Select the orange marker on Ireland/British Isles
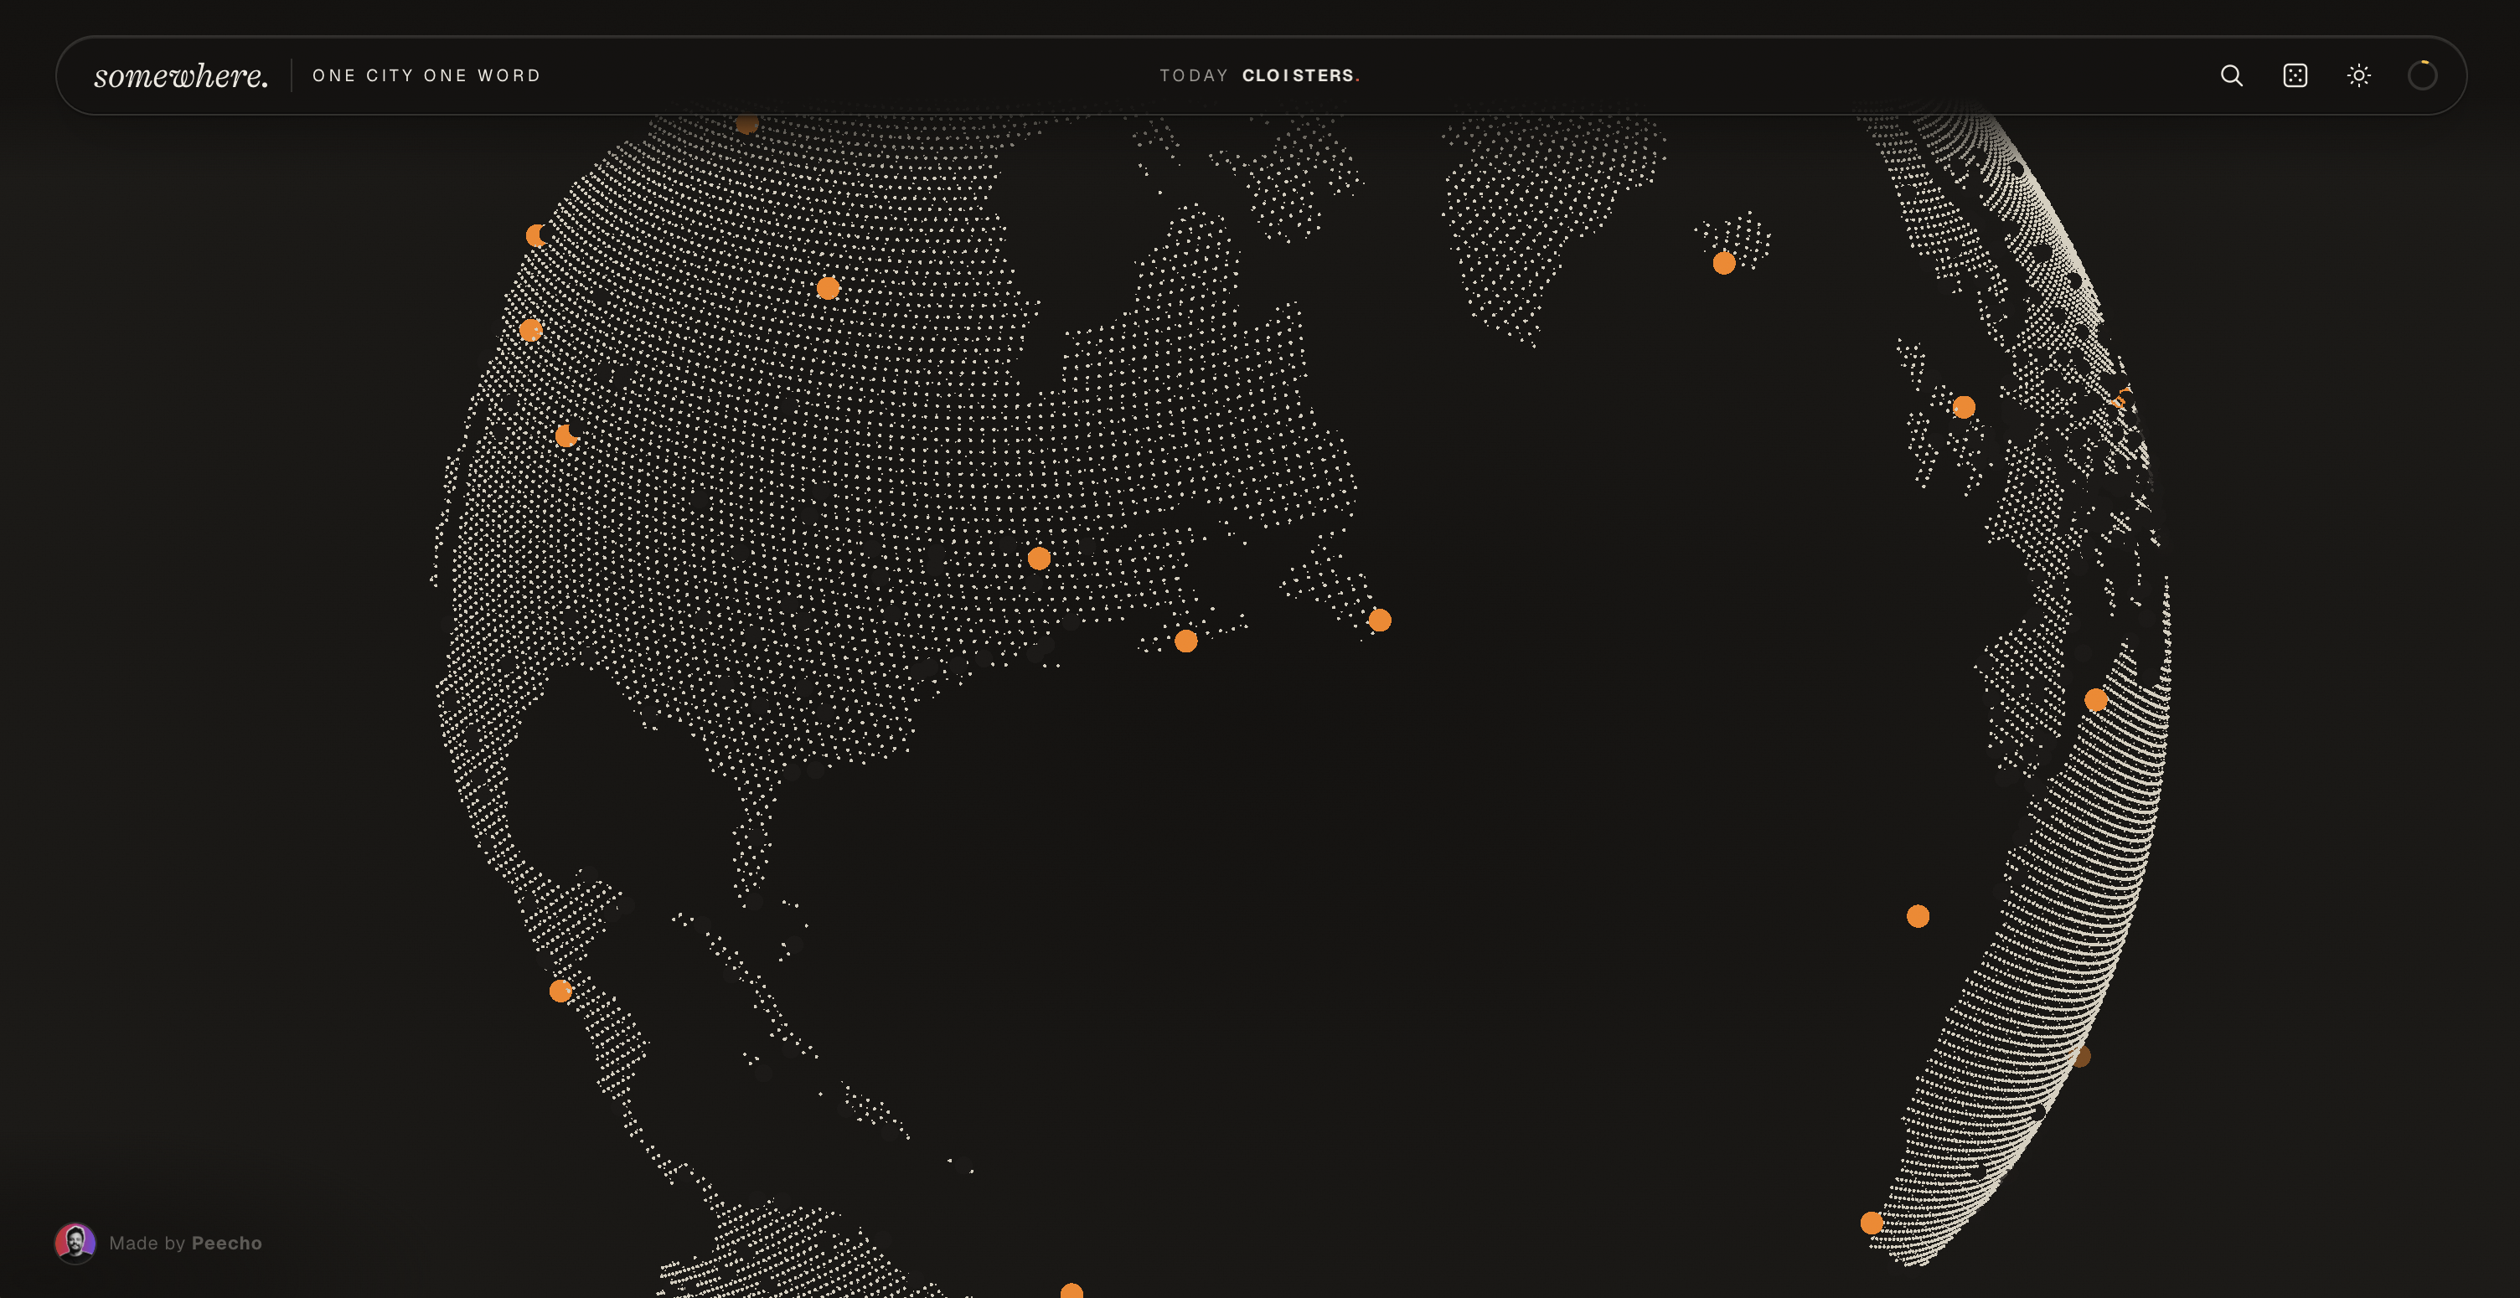 [x=1964, y=407]
